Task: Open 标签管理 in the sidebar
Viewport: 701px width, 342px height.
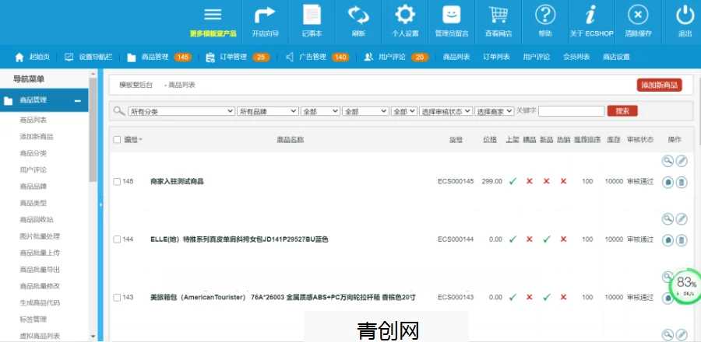Action: tap(33, 319)
